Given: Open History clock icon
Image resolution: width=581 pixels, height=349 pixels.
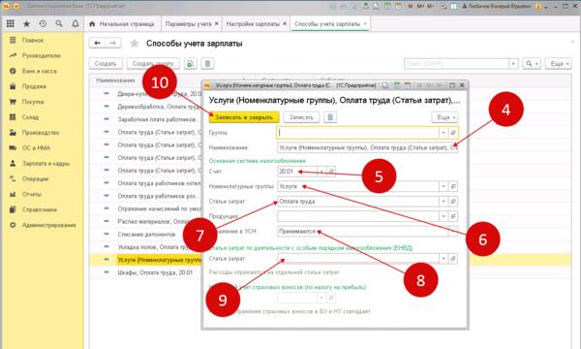Looking at the screenshot, I should [43, 23].
